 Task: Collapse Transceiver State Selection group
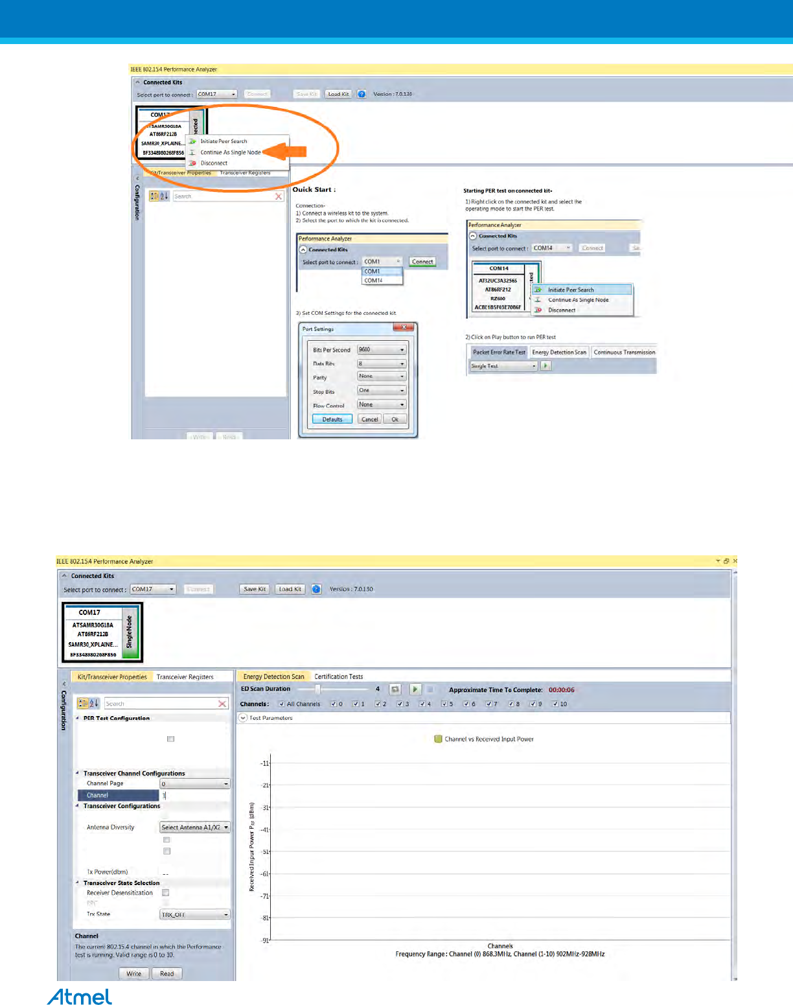[78, 883]
